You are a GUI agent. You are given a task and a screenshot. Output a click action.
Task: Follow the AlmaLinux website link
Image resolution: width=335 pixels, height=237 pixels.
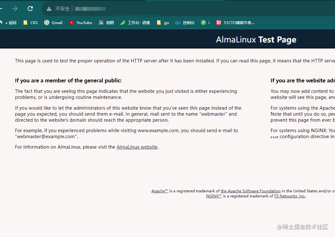[137, 147]
